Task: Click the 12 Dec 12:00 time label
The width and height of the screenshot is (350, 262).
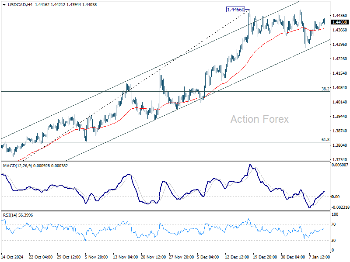Action: pos(237,257)
